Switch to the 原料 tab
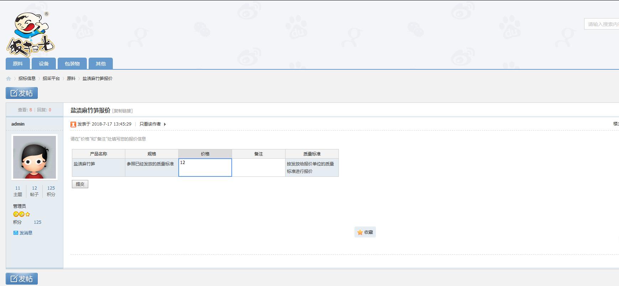 click(x=18, y=64)
